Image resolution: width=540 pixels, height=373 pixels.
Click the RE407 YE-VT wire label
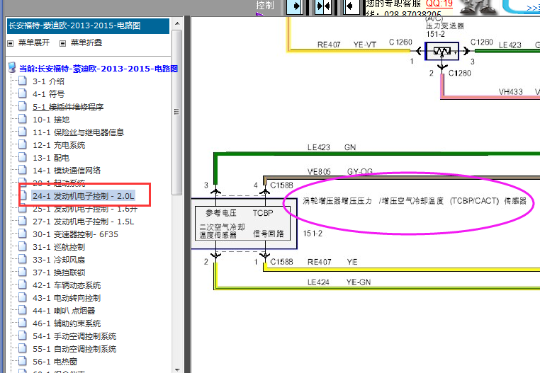(347, 45)
